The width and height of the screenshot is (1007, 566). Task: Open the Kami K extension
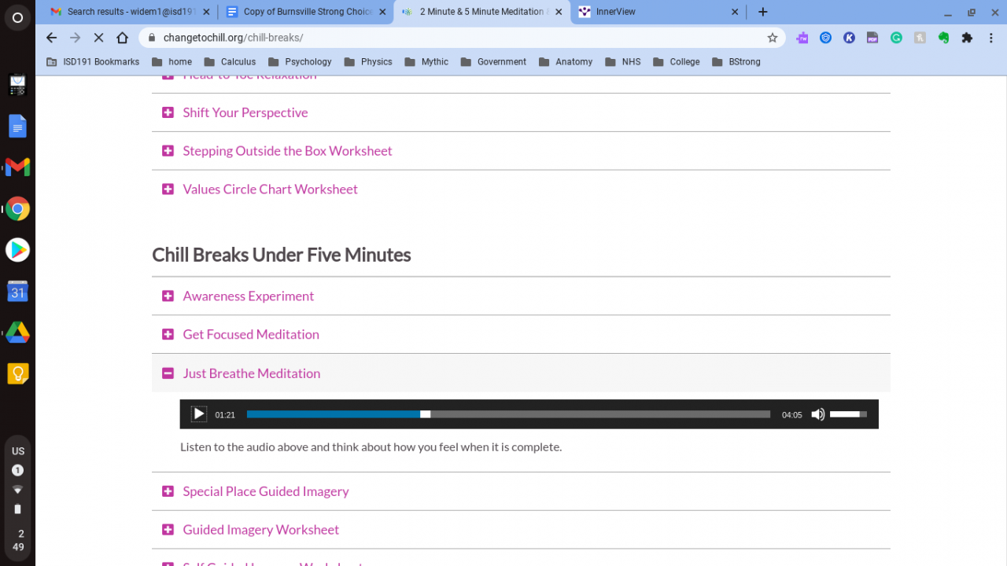coord(849,38)
